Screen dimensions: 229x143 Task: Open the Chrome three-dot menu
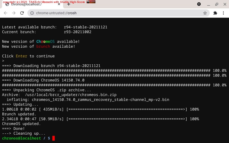coord(223,13)
